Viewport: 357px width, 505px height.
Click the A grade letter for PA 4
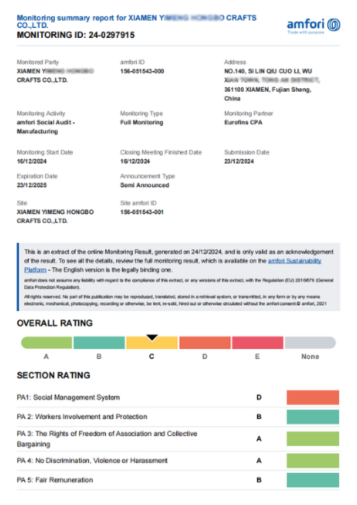tap(259, 460)
